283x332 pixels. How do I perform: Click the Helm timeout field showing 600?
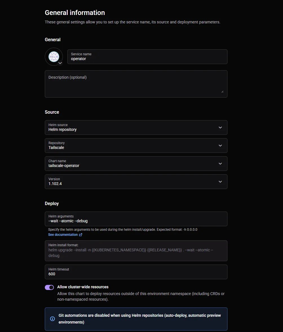[136, 272]
